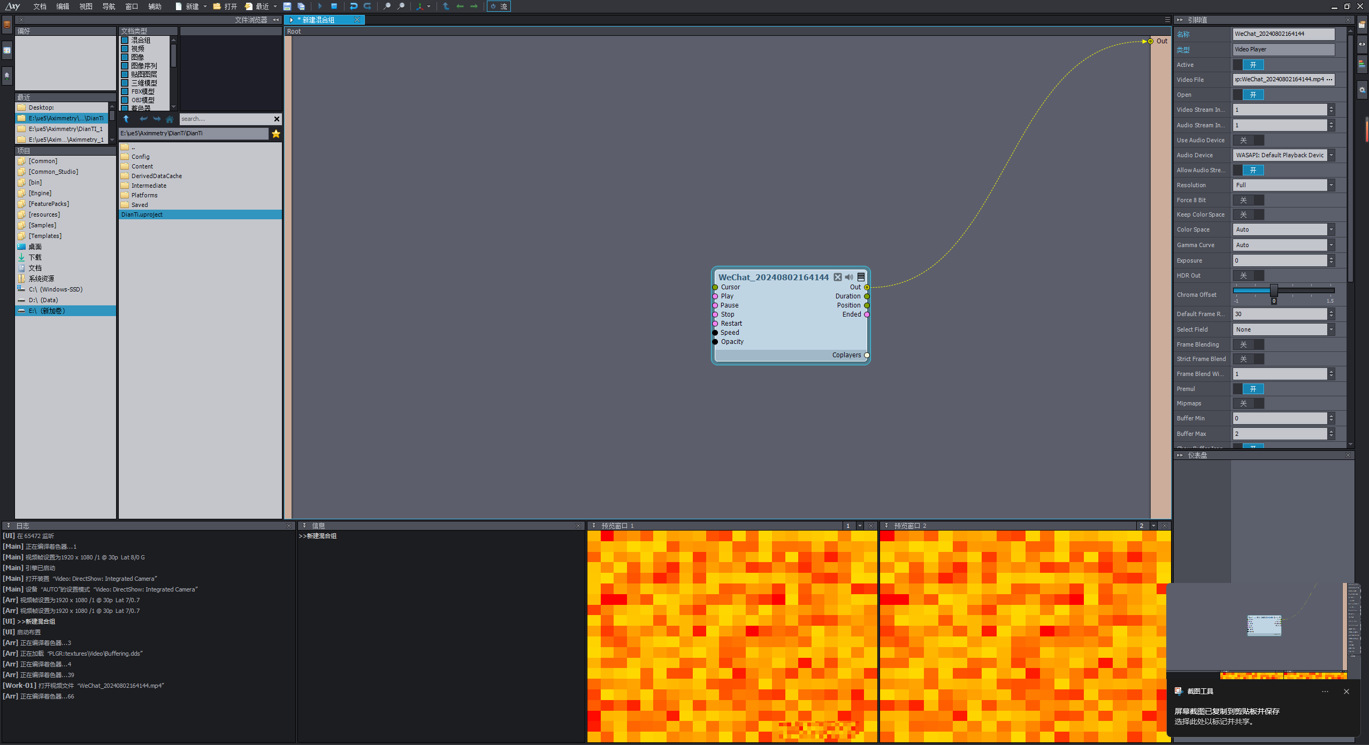Open the 窗口 menu
Screen dimensions: 1369x745
132,6
